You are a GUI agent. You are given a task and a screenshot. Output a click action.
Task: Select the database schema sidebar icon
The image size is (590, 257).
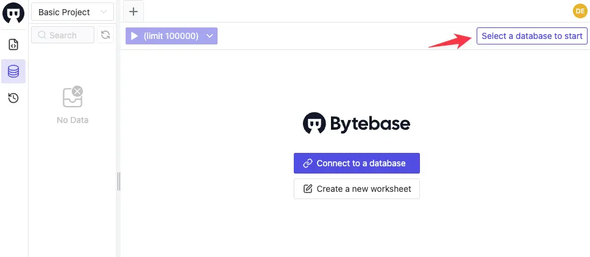pyautogui.click(x=13, y=71)
